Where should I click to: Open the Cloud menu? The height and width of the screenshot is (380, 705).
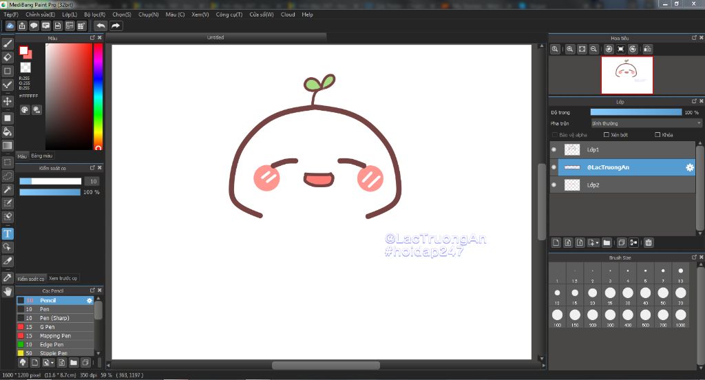coord(288,14)
